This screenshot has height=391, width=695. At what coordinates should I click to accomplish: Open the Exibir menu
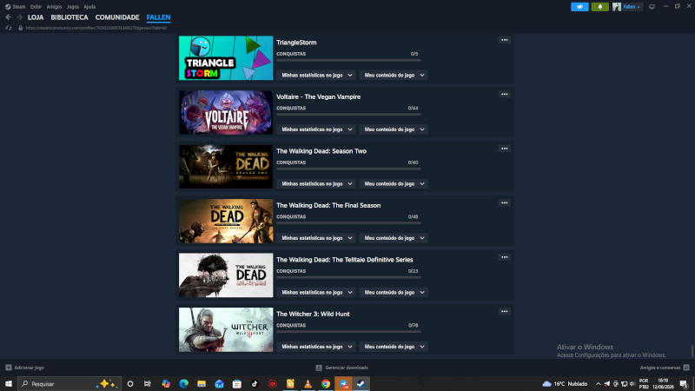pos(36,7)
